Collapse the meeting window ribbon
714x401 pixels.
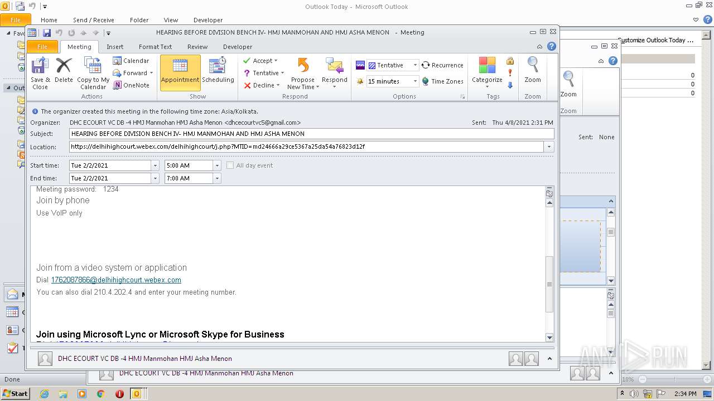[539, 47]
